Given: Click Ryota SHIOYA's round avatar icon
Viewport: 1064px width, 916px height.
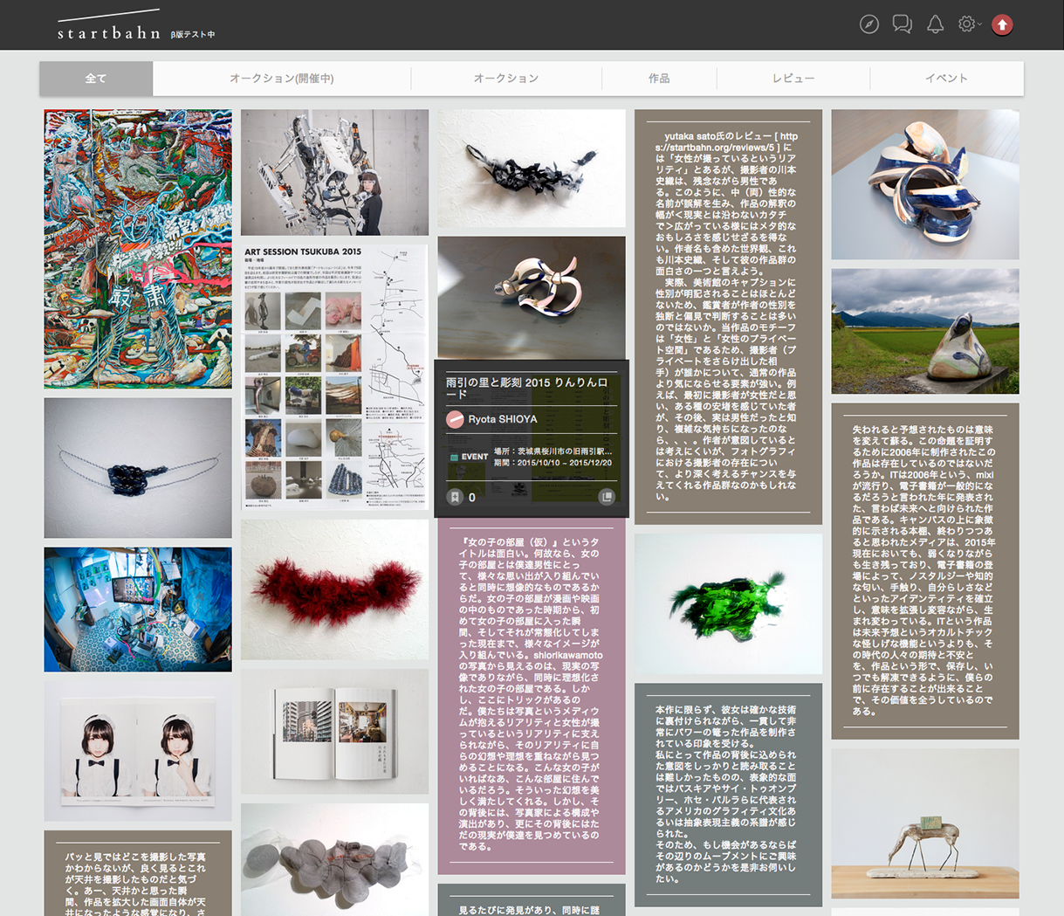Looking at the screenshot, I should pos(455,419).
